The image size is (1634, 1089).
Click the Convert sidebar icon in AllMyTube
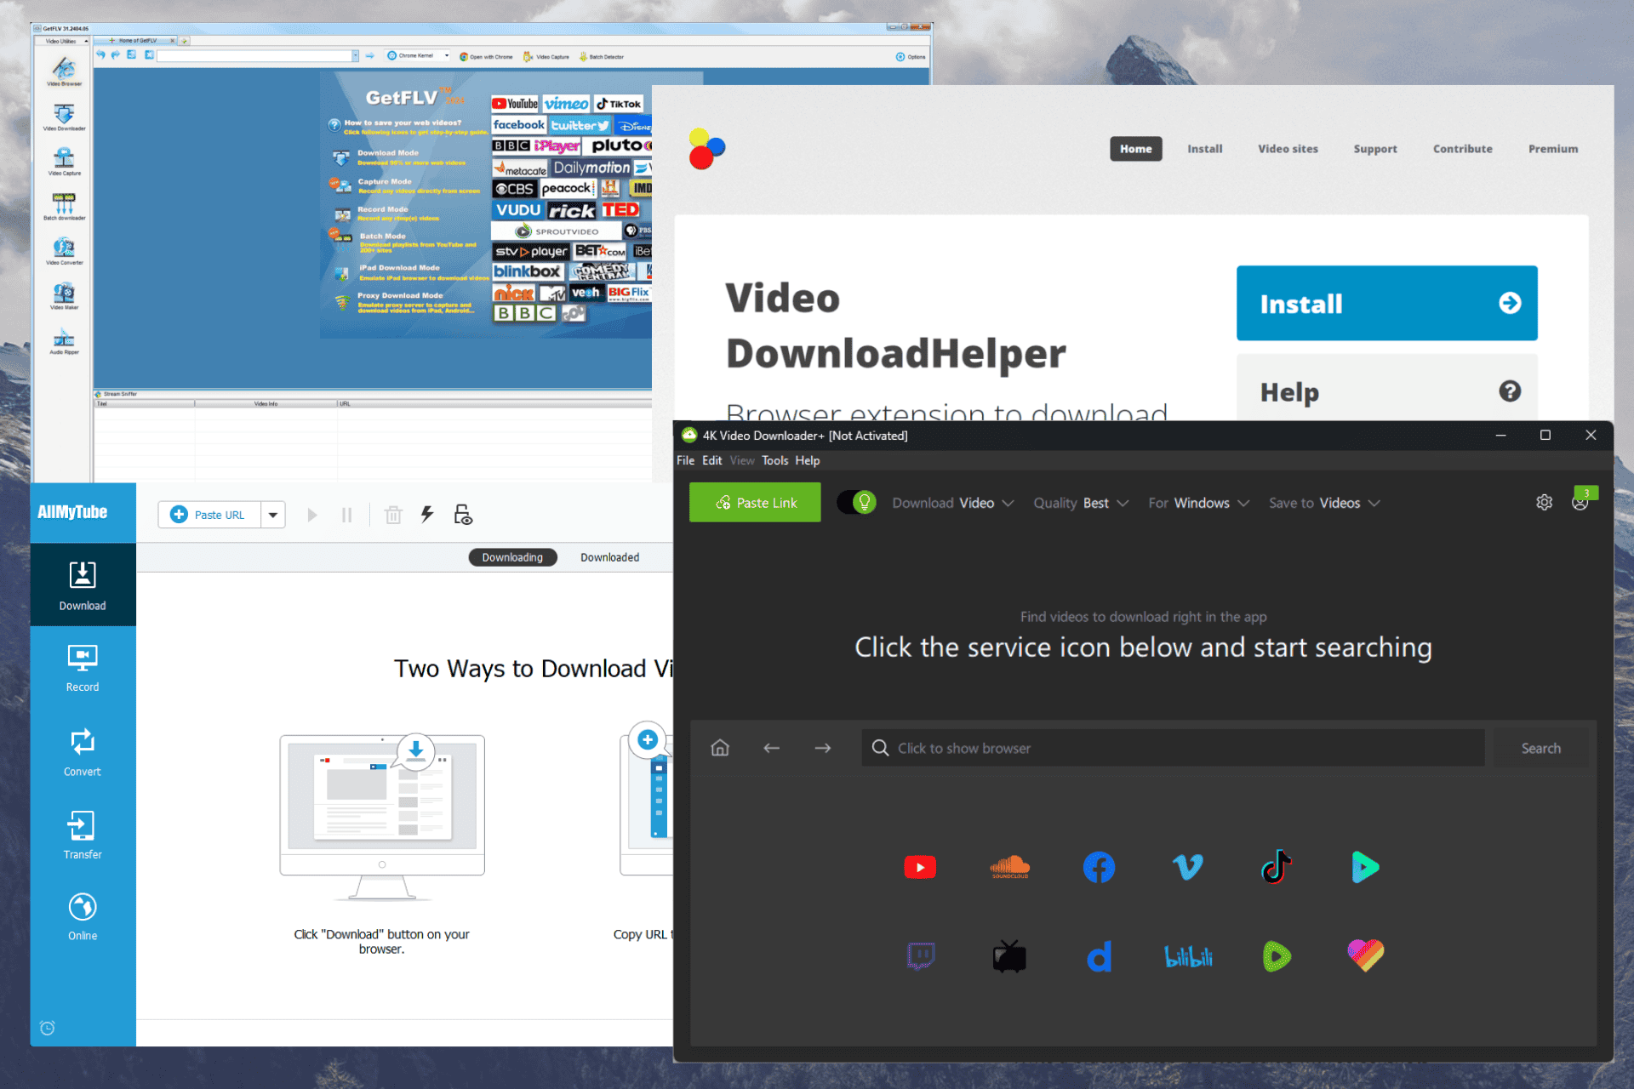pos(83,752)
